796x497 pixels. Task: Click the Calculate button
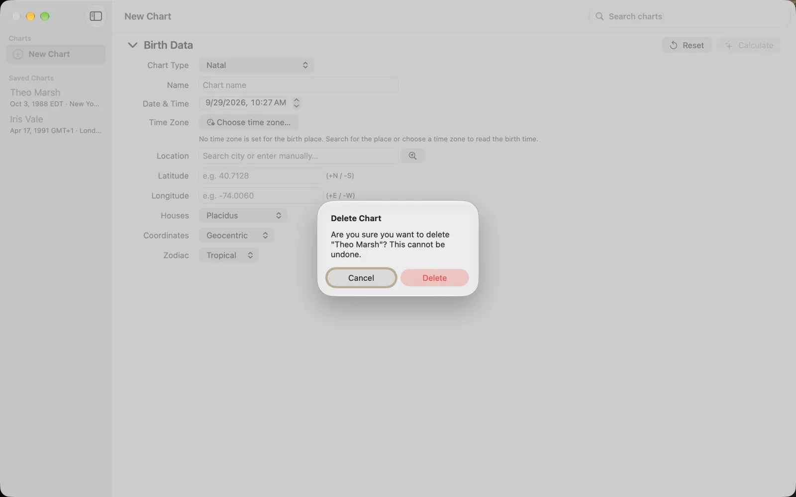click(749, 45)
